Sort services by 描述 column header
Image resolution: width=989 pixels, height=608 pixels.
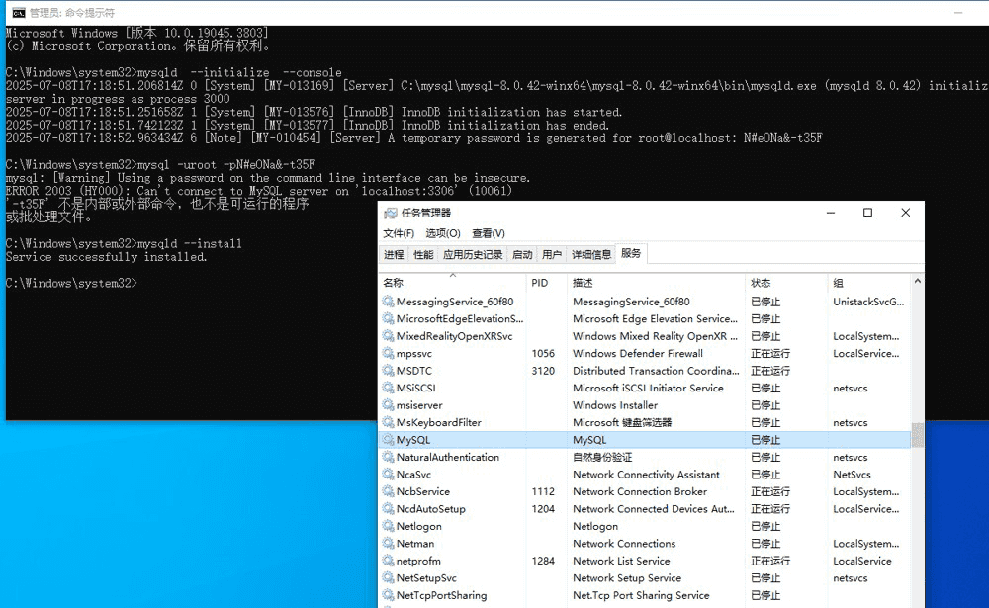pyautogui.click(x=656, y=283)
